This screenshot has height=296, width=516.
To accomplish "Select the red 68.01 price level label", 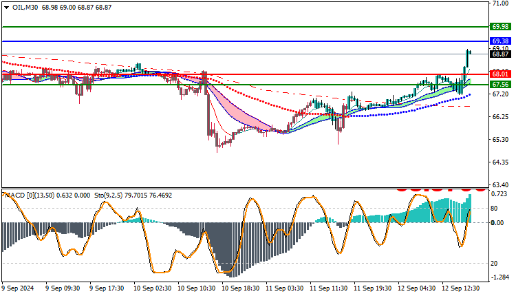I will (500, 74).
